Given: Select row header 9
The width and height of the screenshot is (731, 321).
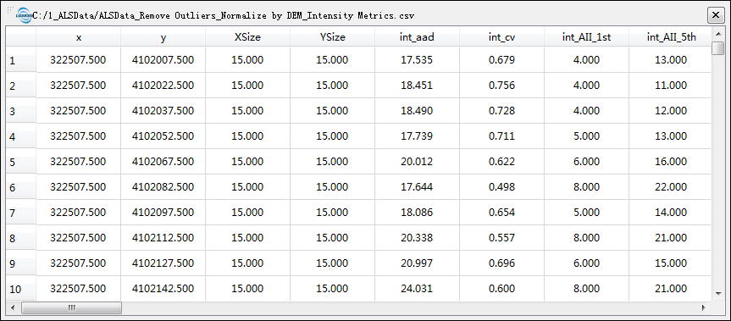Looking at the screenshot, I should point(21,263).
